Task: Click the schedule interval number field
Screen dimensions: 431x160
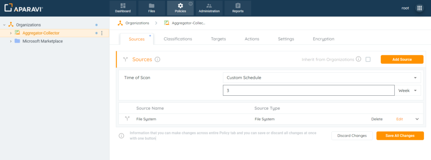Action: (309, 91)
